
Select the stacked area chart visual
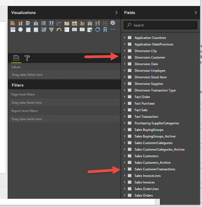click(74, 23)
